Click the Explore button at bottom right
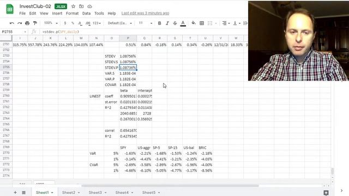Image resolution: width=349 pixels, height=196 pixels. click(326, 193)
